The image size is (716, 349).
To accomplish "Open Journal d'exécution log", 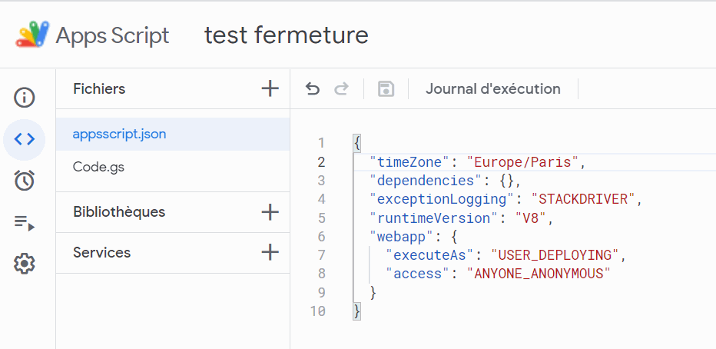I will tap(492, 89).
